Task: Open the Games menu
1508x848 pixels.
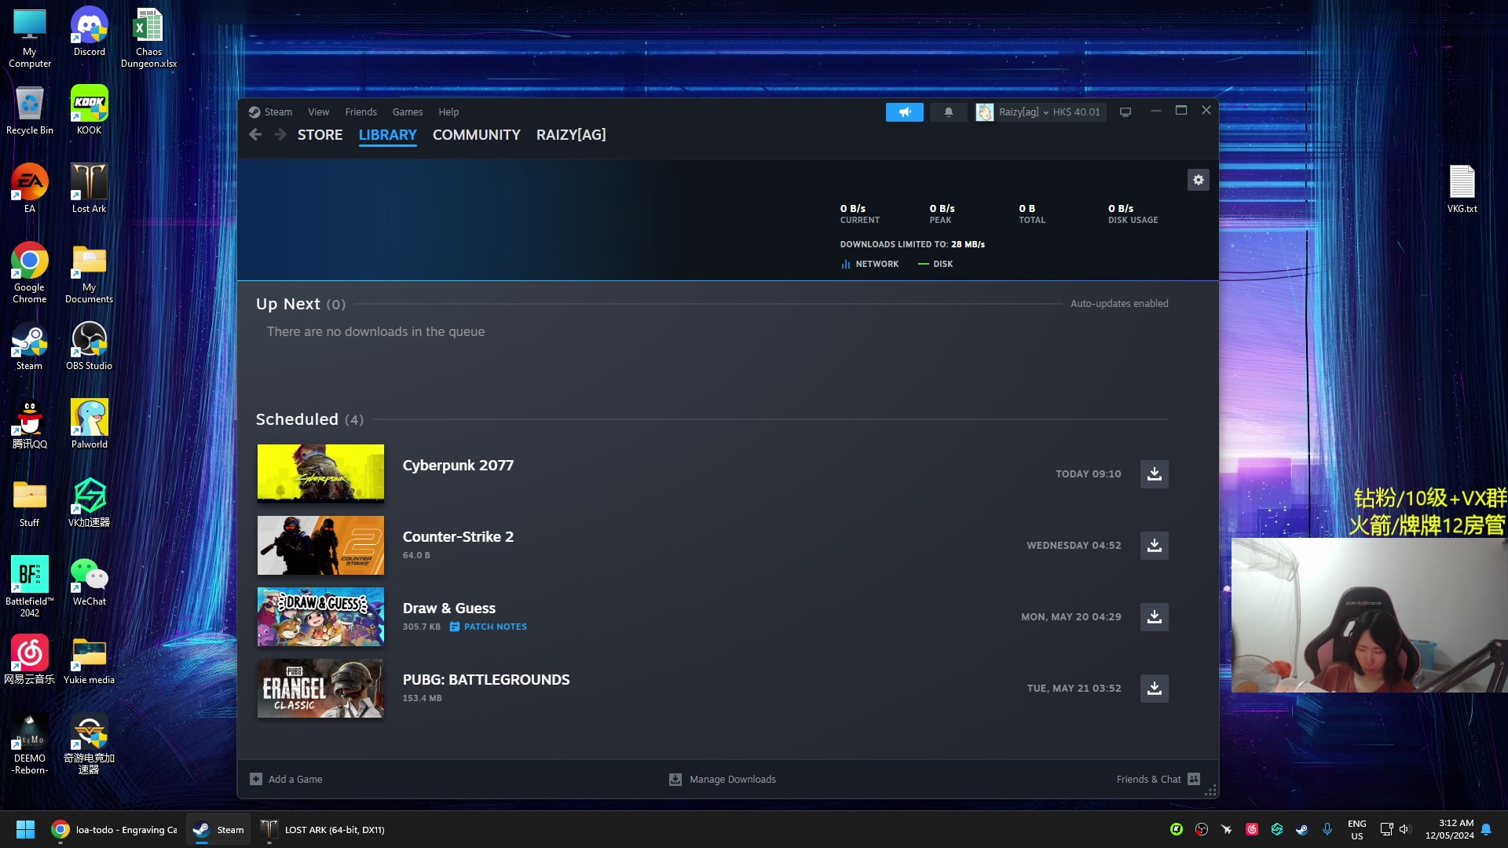Action: (407, 112)
